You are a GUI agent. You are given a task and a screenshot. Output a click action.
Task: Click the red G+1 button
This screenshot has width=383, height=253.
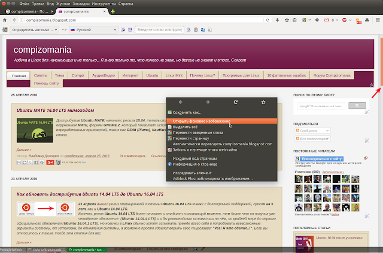tap(50, 163)
